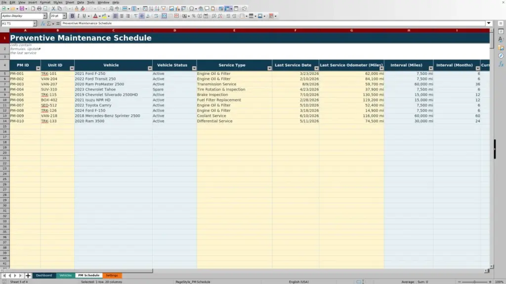Open the Name Box dropdown arrow

(35, 24)
